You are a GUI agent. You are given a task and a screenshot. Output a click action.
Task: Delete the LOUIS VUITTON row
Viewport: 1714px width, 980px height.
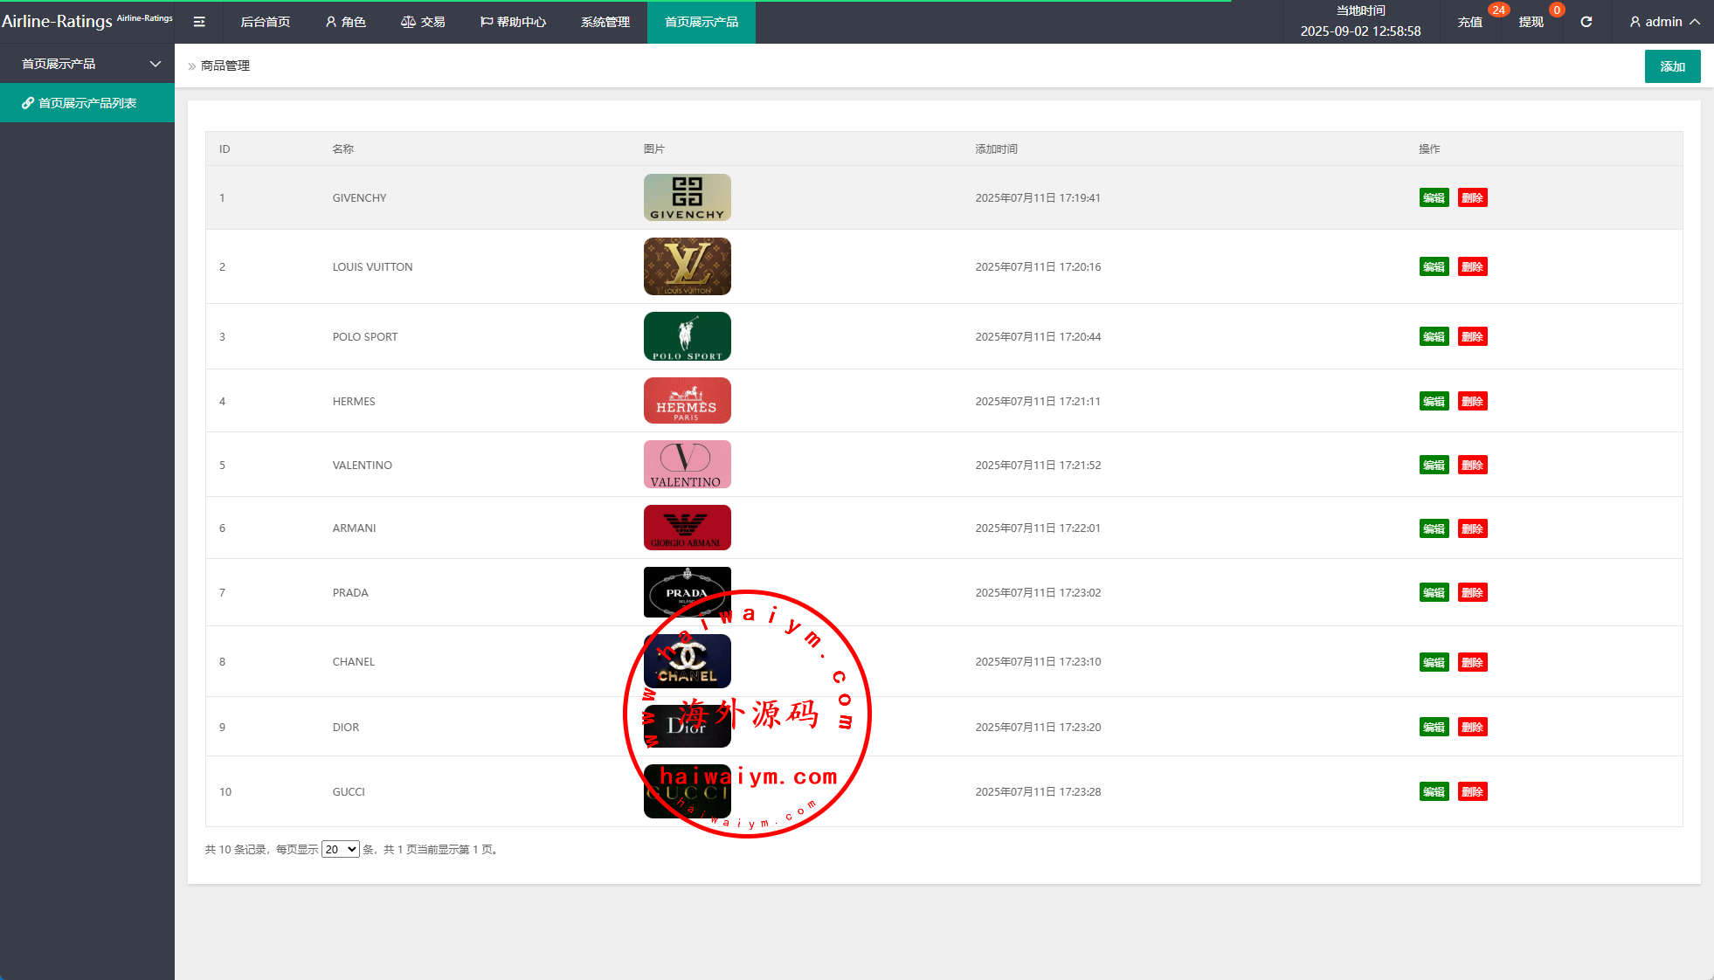[x=1472, y=266]
